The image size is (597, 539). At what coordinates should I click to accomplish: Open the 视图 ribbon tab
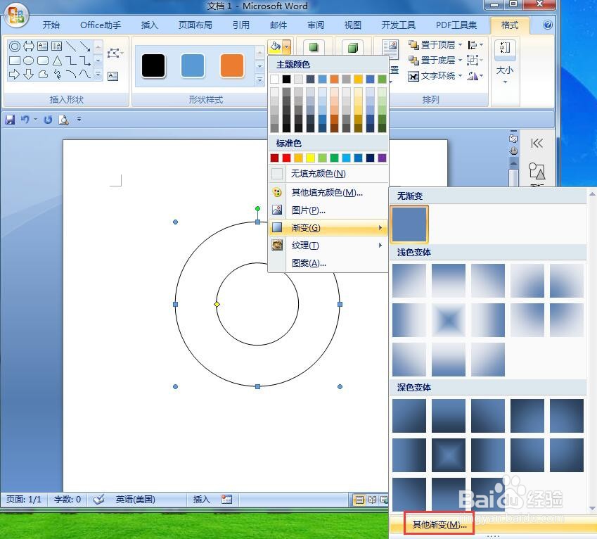click(x=352, y=25)
